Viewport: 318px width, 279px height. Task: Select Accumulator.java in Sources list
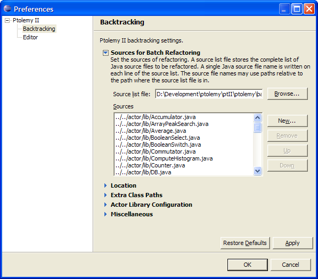coord(156,117)
